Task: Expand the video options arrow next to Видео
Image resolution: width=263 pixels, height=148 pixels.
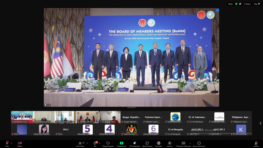Action: [24, 143]
